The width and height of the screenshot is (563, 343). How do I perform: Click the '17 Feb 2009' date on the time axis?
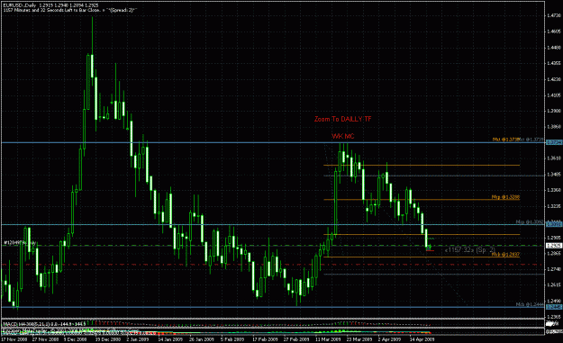(x=264, y=339)
